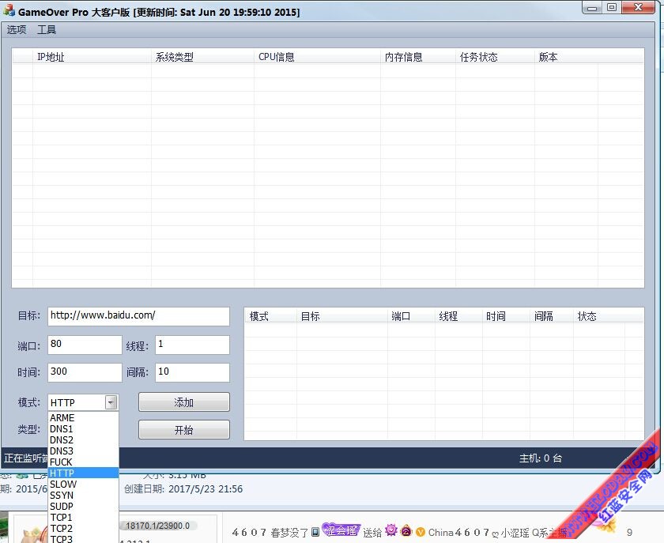Click the 端口 header in task list

[411, 316]
